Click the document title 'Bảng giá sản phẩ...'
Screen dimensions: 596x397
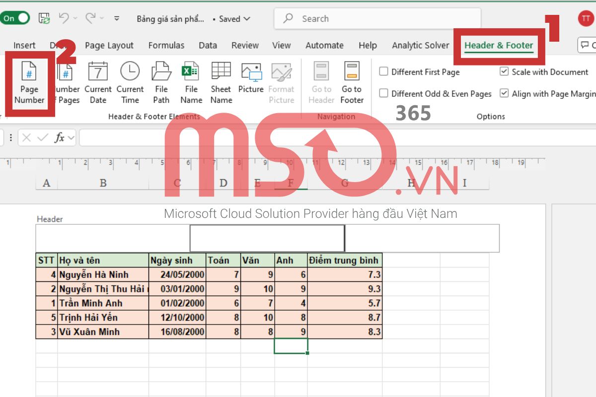tap(170, 19)
